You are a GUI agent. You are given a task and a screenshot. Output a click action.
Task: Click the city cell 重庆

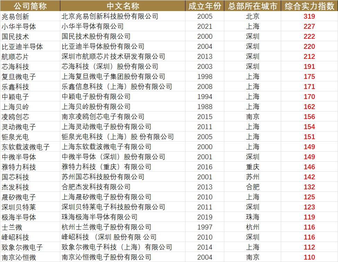(x=252, y=167)
